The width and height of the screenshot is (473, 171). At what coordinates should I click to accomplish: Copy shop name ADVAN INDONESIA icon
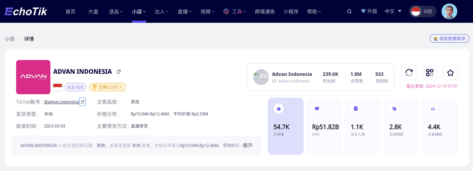pyautogui.click(x=119, y=72)
